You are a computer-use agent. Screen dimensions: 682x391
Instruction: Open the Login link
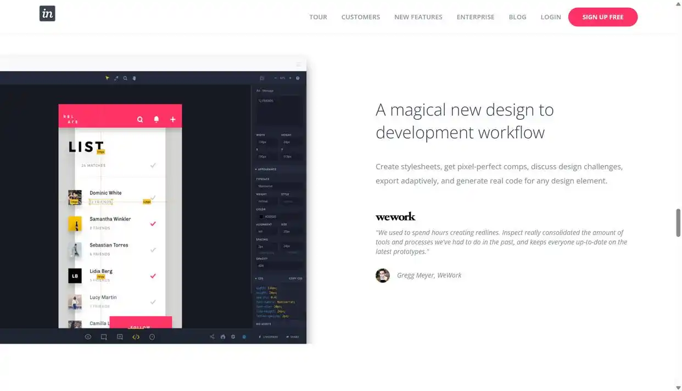pos(550,17)
